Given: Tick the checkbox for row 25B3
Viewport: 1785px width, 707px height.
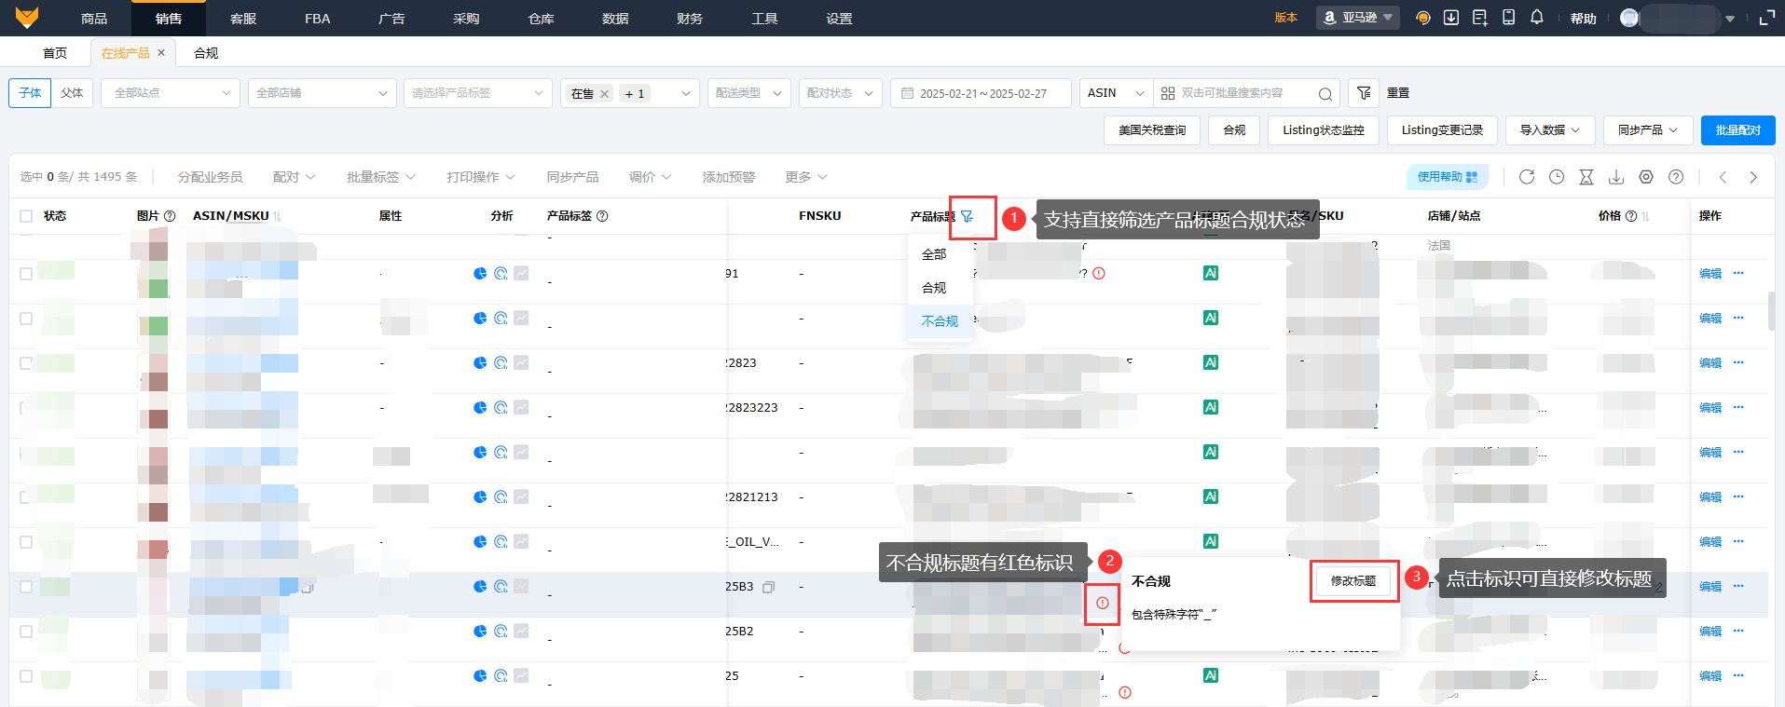Looking at the screenshot, I should [x=26, y=587].
